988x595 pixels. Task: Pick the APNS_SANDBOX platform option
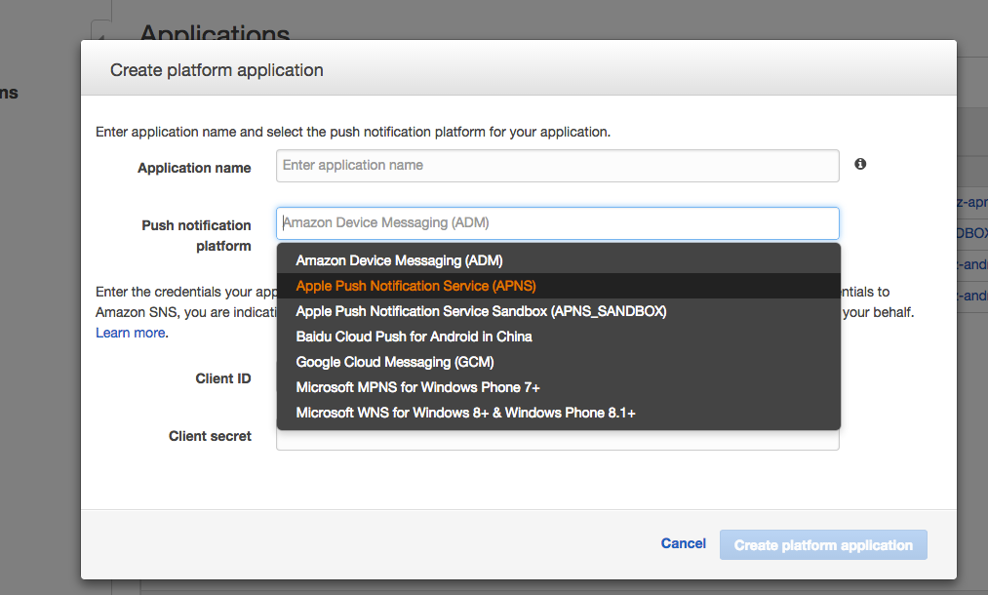[481, 311]
